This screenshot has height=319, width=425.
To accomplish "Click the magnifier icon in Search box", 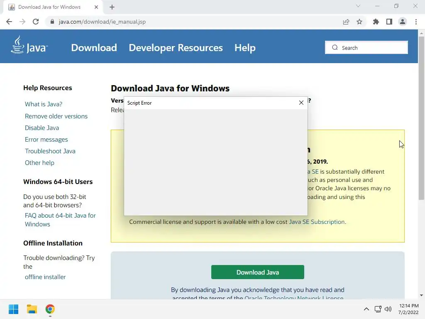I will [x=335, y=47].
